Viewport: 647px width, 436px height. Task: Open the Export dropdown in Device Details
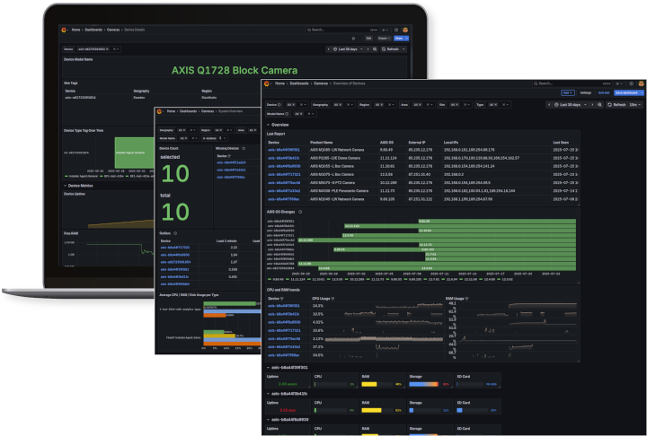385,39
